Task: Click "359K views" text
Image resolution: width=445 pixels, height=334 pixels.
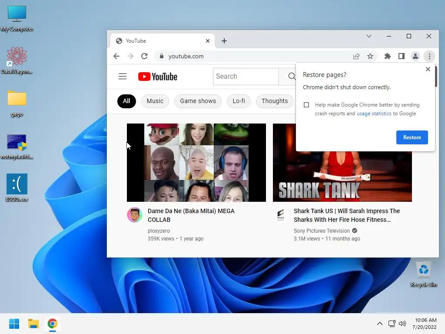Action: [161, 239]
